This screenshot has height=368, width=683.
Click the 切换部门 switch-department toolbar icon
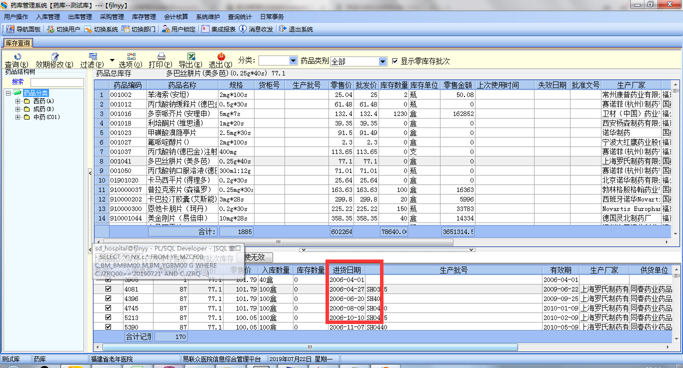(138, 29)
